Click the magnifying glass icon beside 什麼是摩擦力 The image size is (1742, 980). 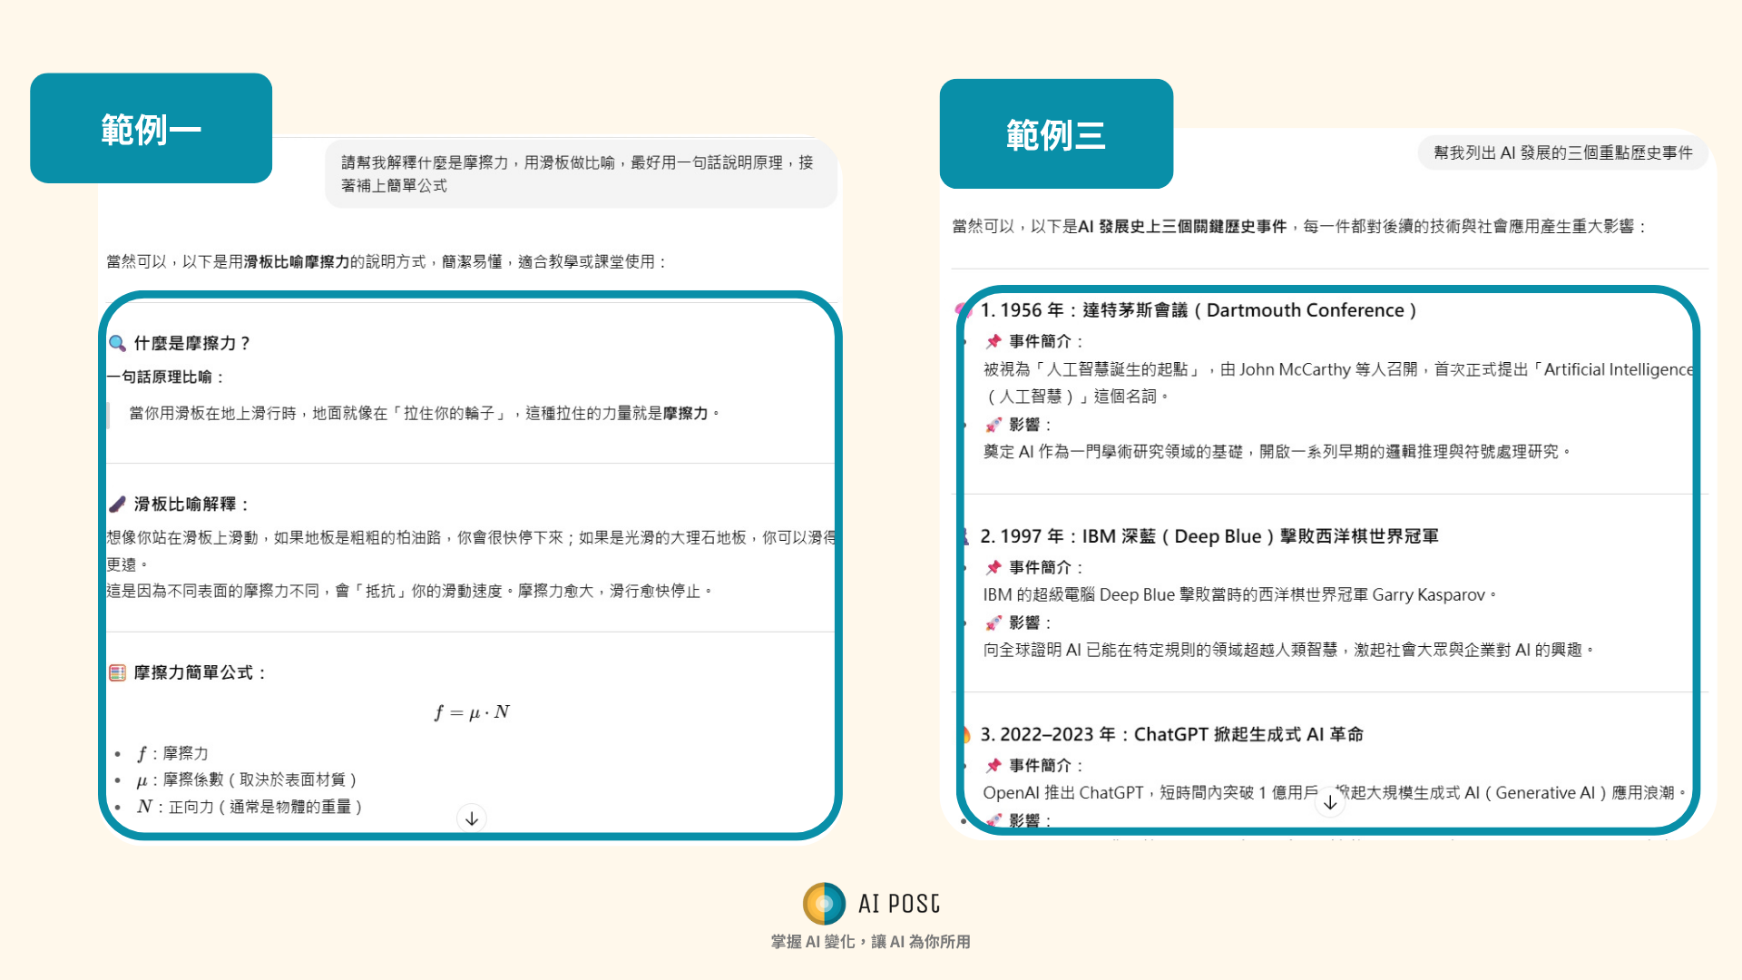point(117,343)
